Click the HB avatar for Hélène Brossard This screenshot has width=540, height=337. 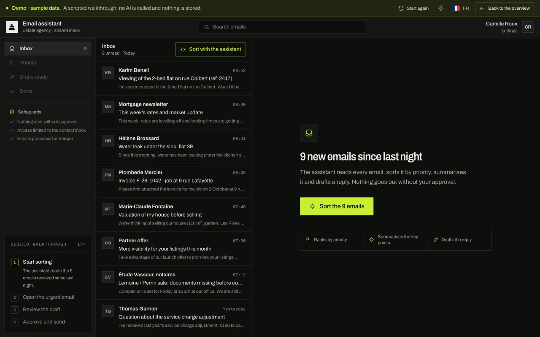108,141
